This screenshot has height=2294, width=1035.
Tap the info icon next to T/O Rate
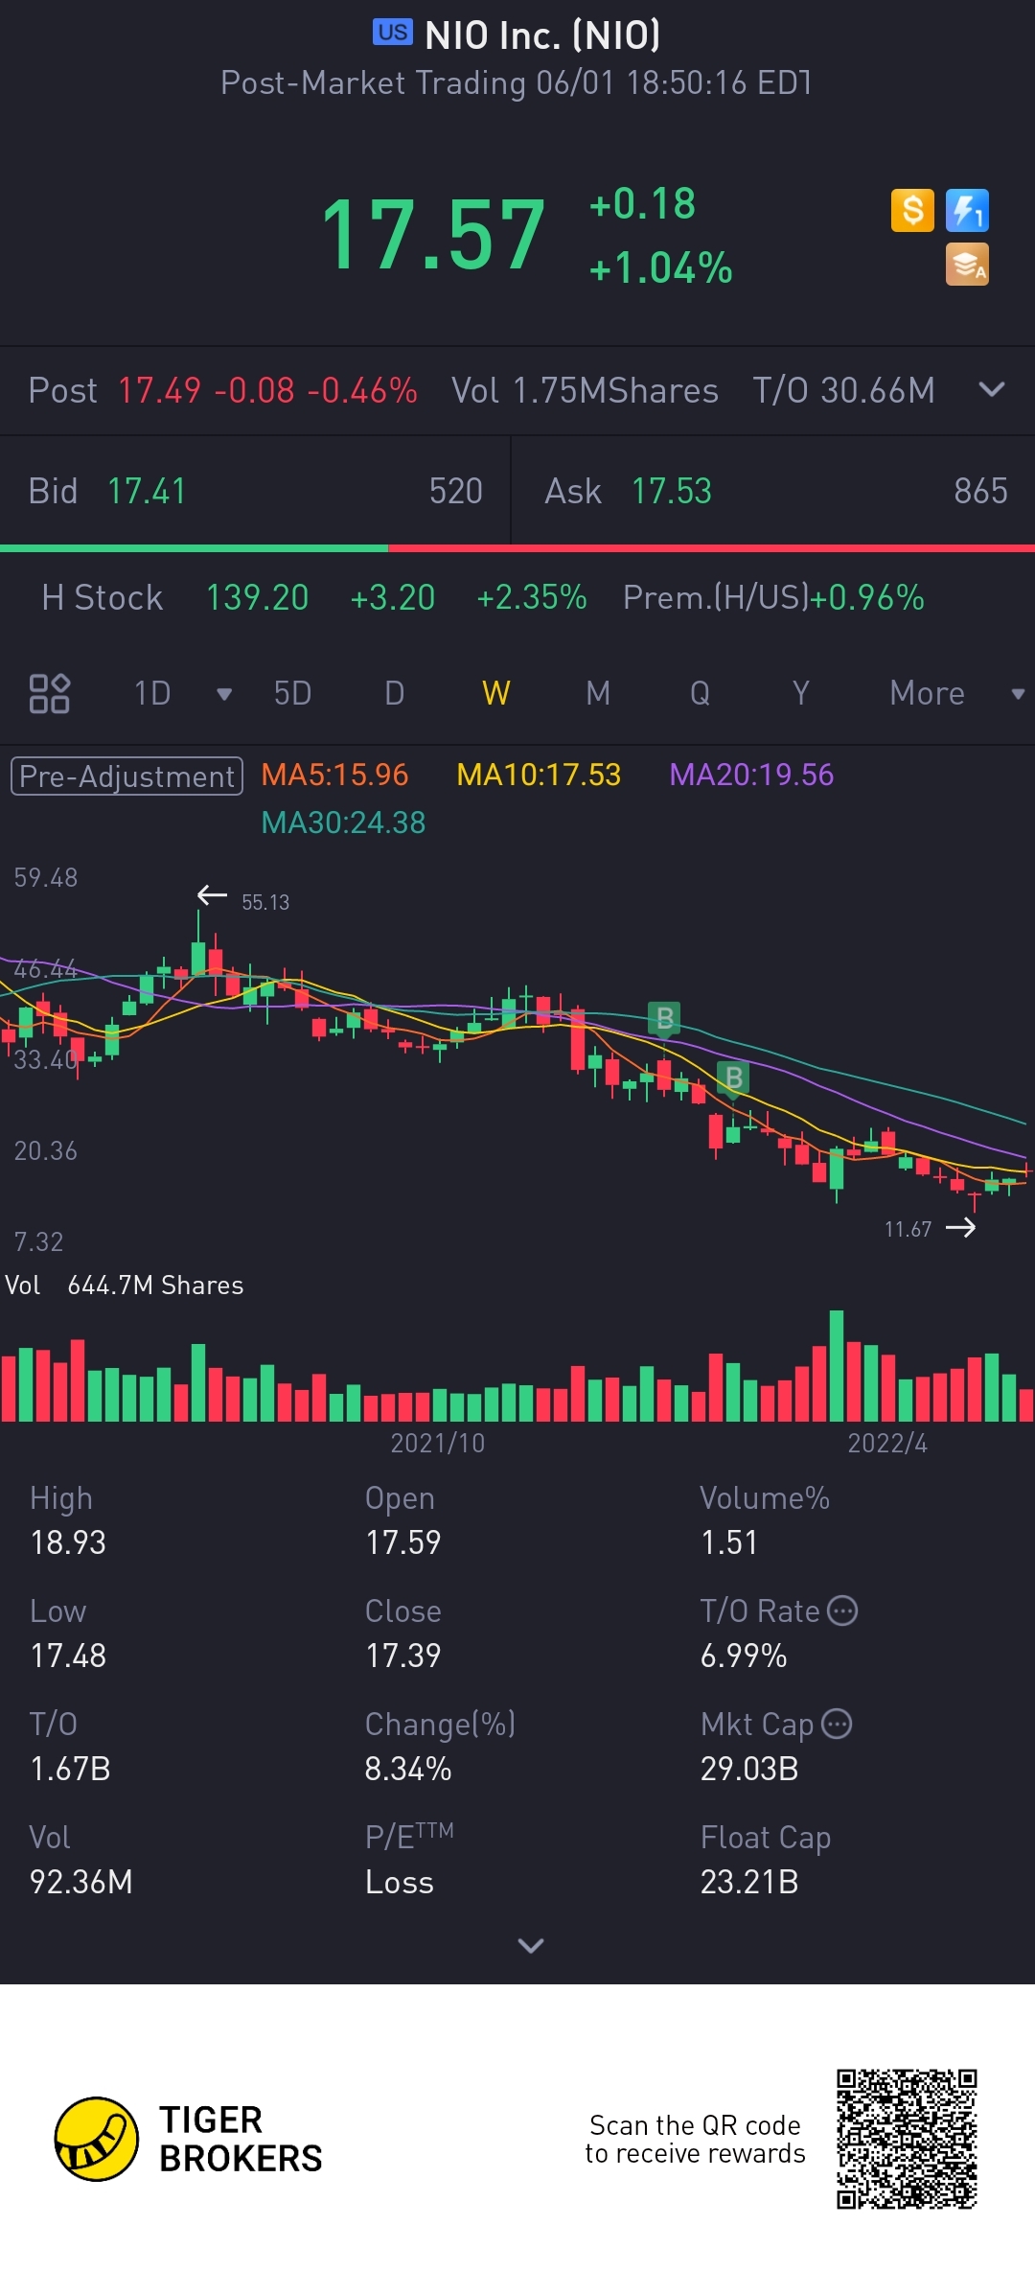tap(842, 1610)
